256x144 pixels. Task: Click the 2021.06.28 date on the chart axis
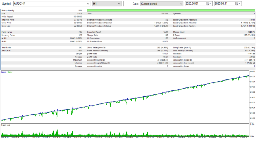click(57, 138)
